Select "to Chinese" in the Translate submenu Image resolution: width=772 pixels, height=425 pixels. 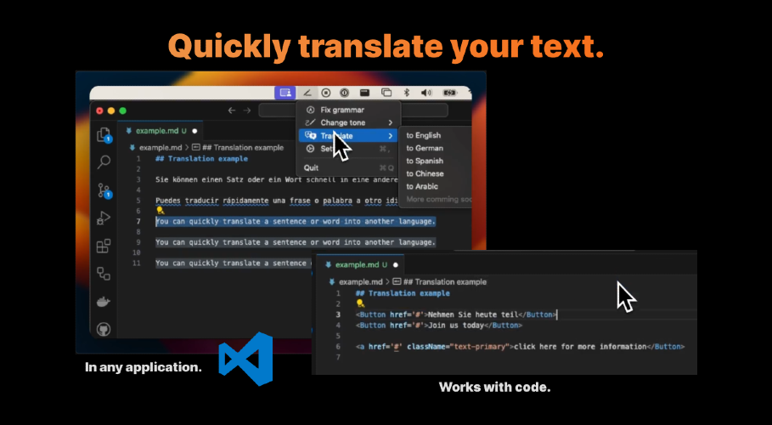tap(425, 173)
